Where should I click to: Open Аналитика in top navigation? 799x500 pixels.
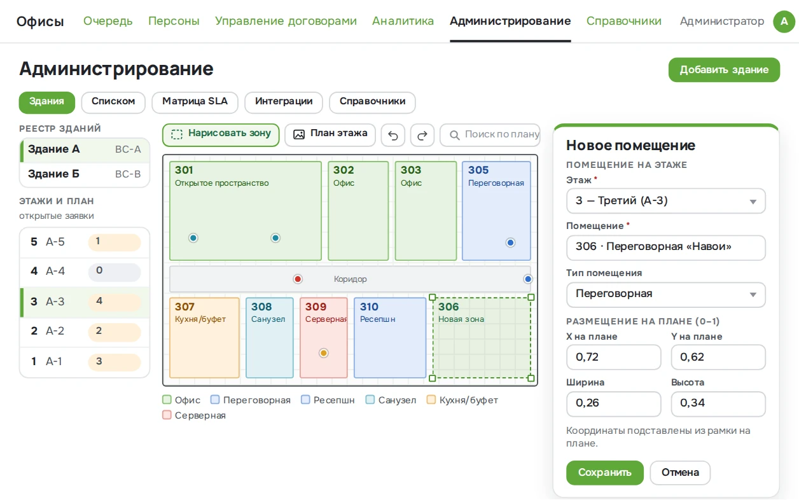(403, 21)
